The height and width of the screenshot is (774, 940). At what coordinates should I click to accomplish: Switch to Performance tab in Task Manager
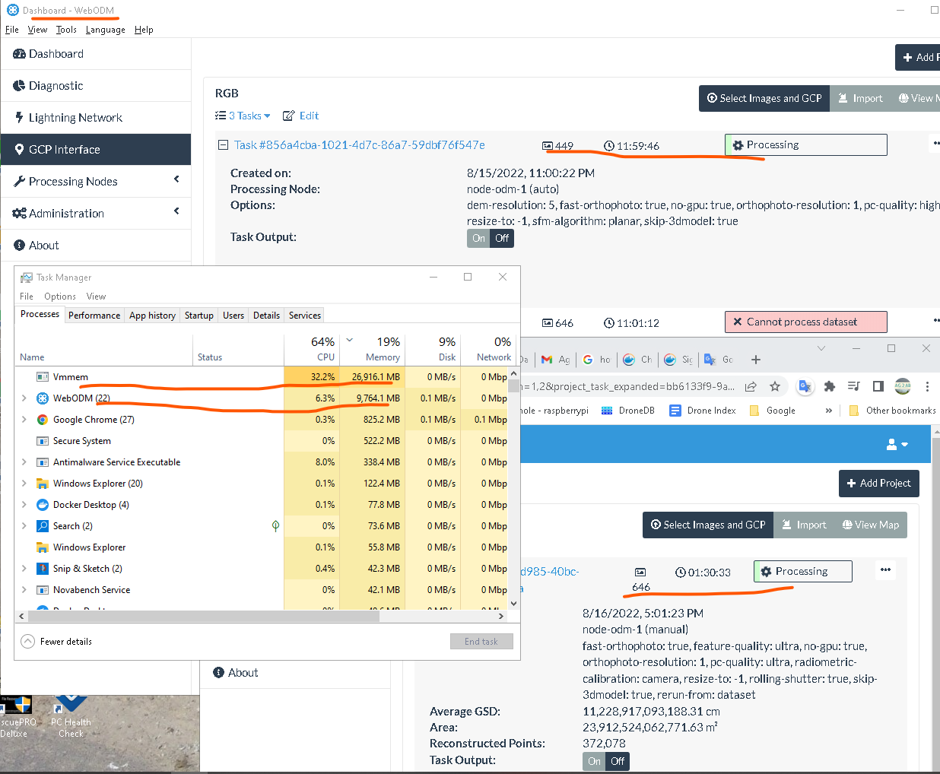(94, 316)
